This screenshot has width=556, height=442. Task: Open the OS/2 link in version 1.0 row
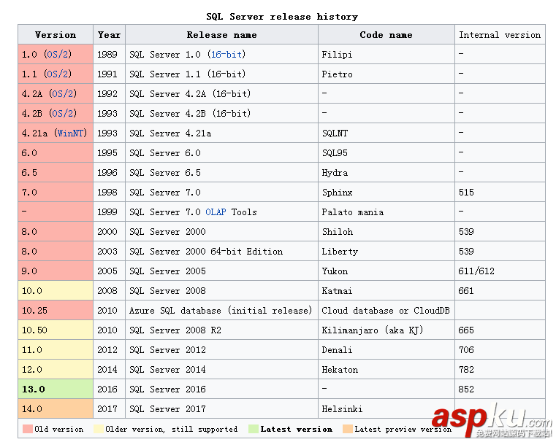tap(58, 54)
